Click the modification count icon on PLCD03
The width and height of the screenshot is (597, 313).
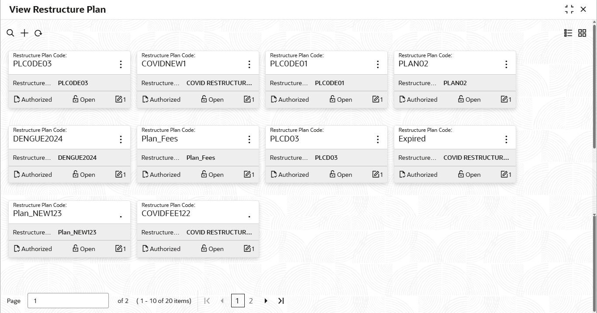[x=375, y=174]
